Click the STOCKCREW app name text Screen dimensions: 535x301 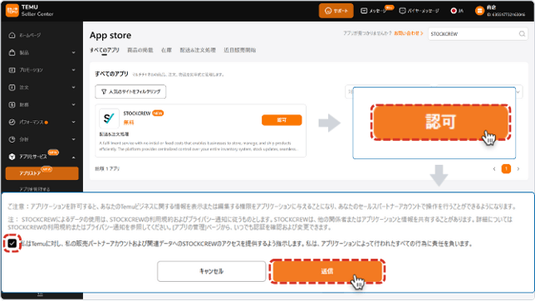coord(137,114)
